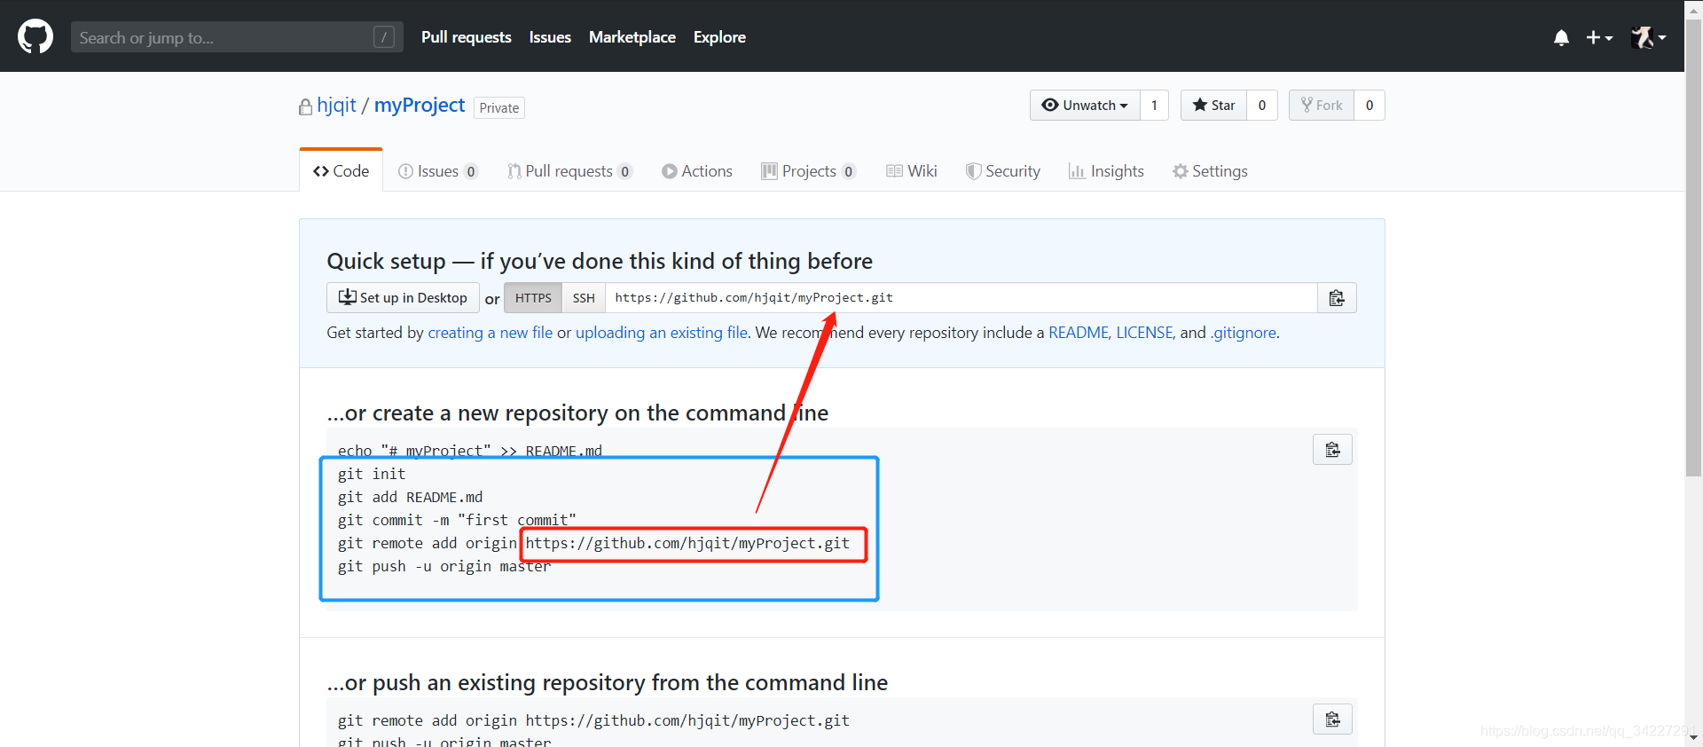The image size is (1703, 747).
Task: Click the stargazers count next to Star
Action: point(1262,105)
